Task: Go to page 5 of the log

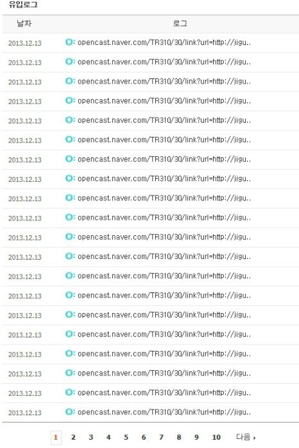Action: click(126, 437)
